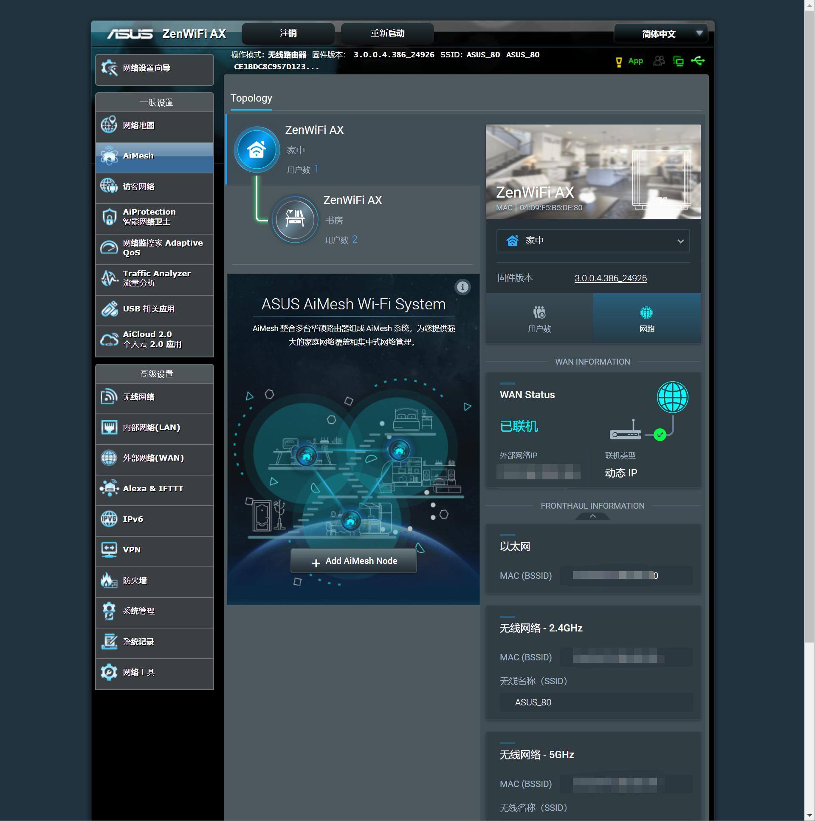Click the 无线路由器 operation mode link
815x821 pixels.
pyautogui.click(x=287, y=55)
